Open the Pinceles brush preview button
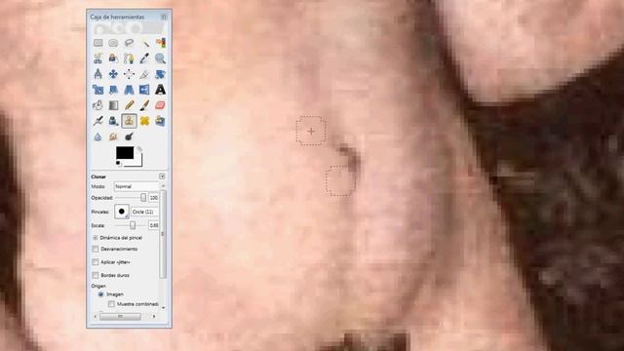 click(121, 212)
